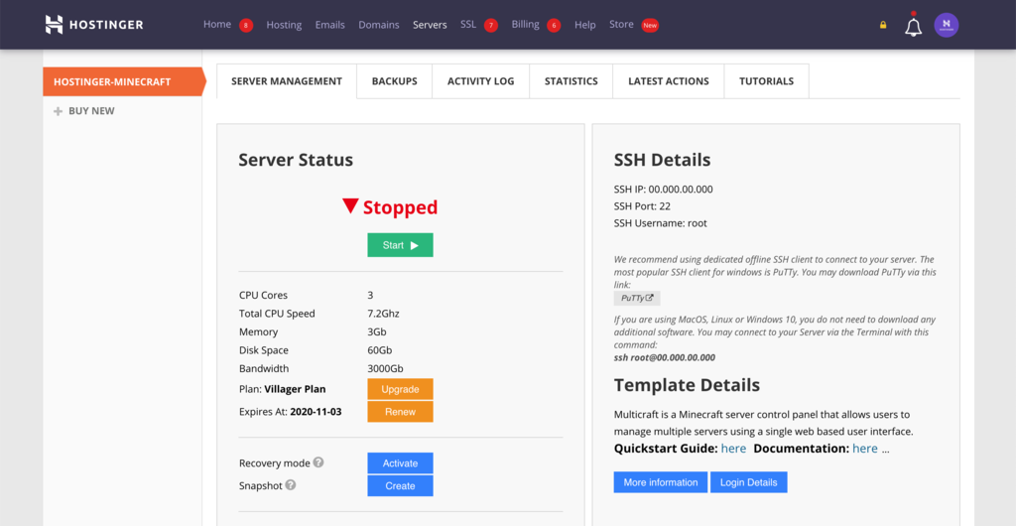Click the red Stopped status triangle
This screenshot has width=1016, height=526.
(350, 206)
